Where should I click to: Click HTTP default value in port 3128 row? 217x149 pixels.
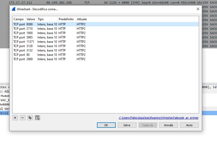[x=62, y=46]
